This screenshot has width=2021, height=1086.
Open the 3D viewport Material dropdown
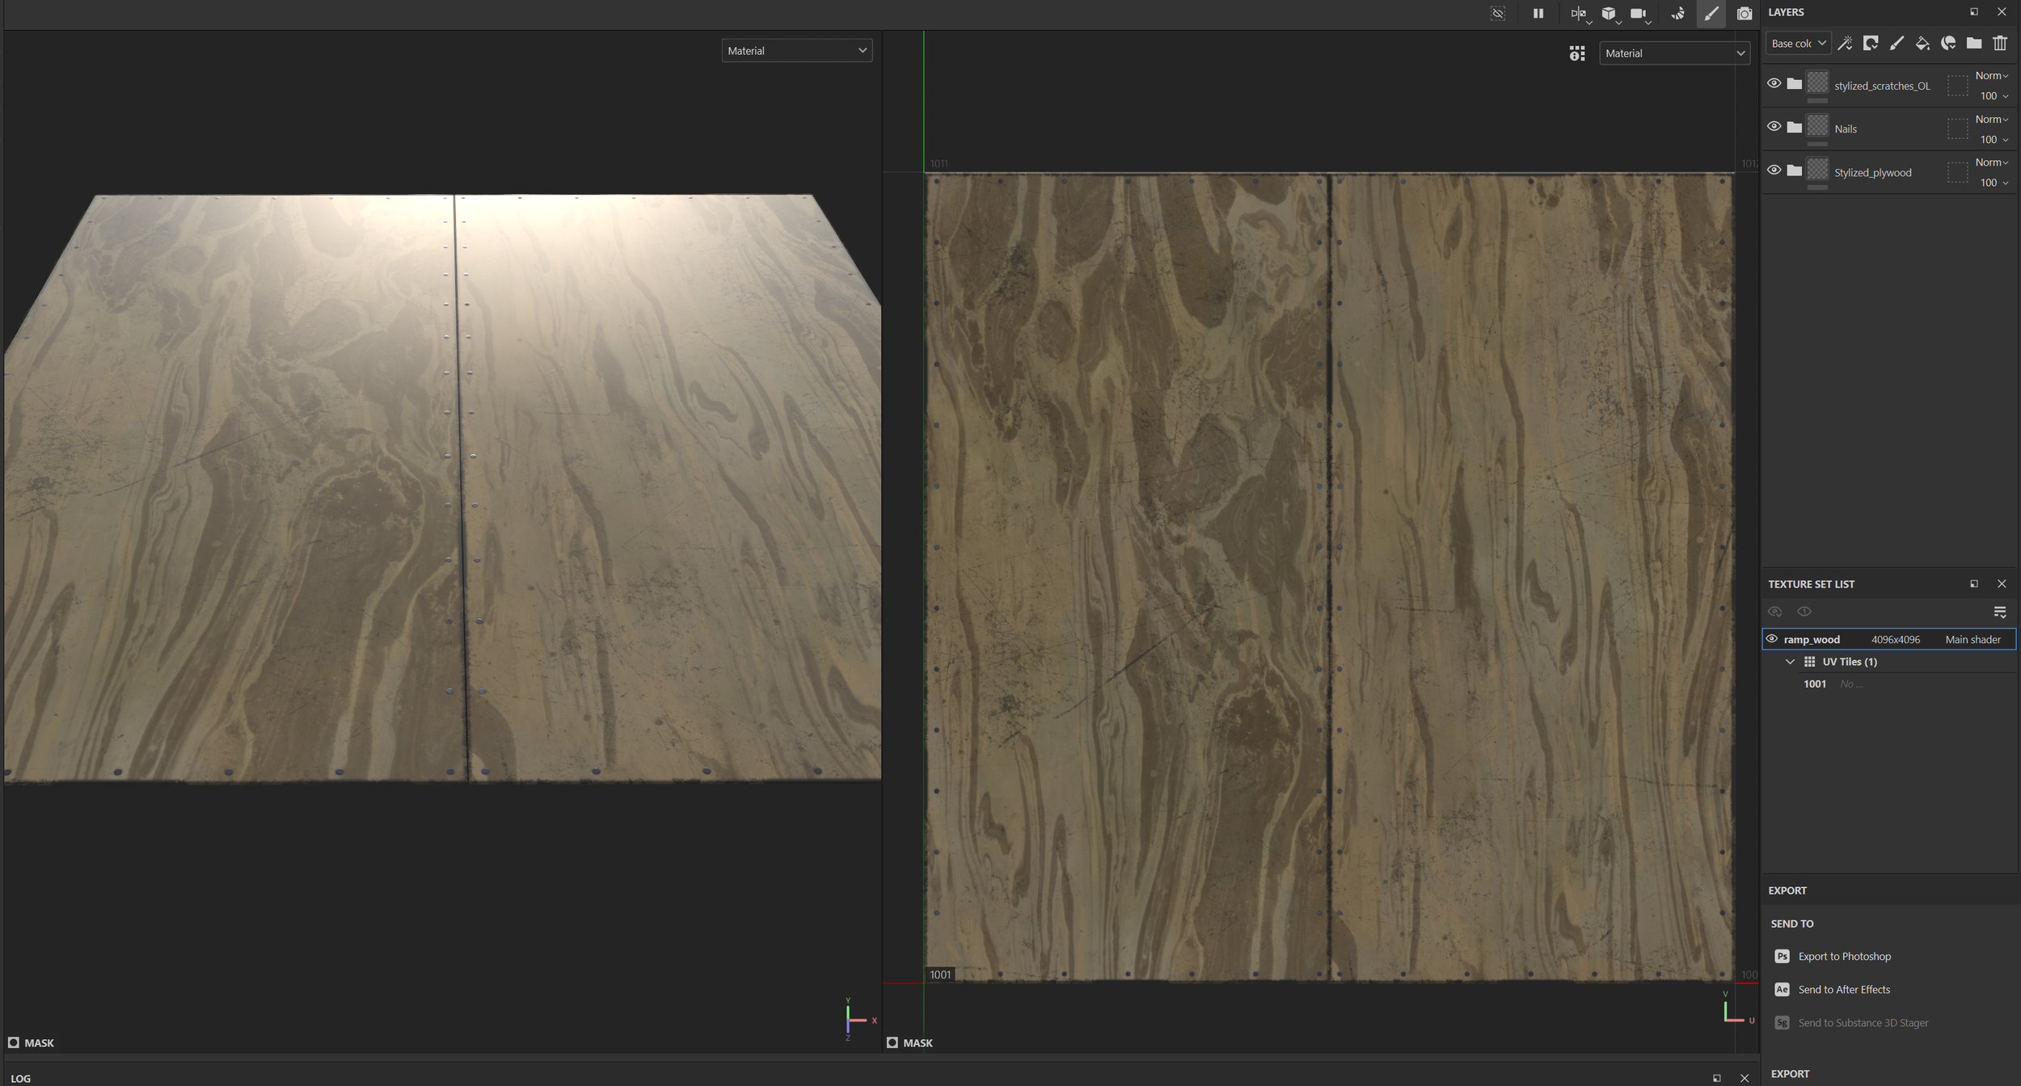click(x=796, y=51)
